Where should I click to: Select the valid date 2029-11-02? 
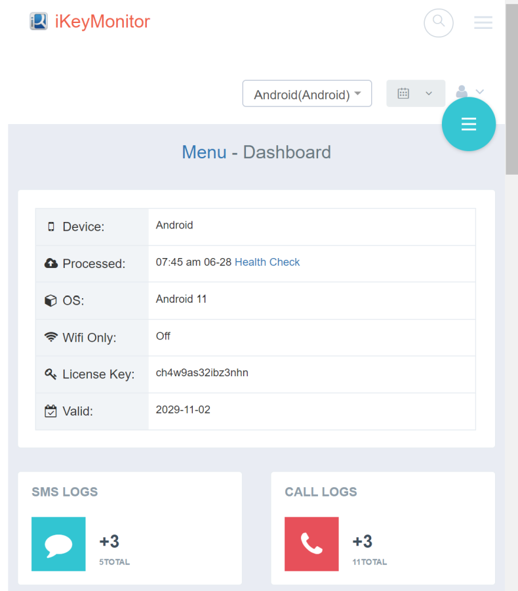coord(183,410)
